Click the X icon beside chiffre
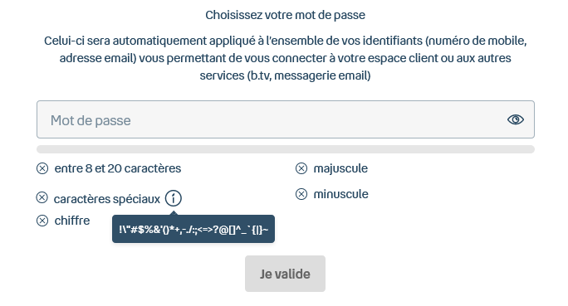The width and height of the screenshot is (568, 306). (42, 221)
